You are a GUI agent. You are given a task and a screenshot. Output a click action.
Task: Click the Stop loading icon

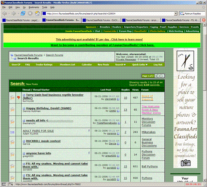(x=30, y=14)
